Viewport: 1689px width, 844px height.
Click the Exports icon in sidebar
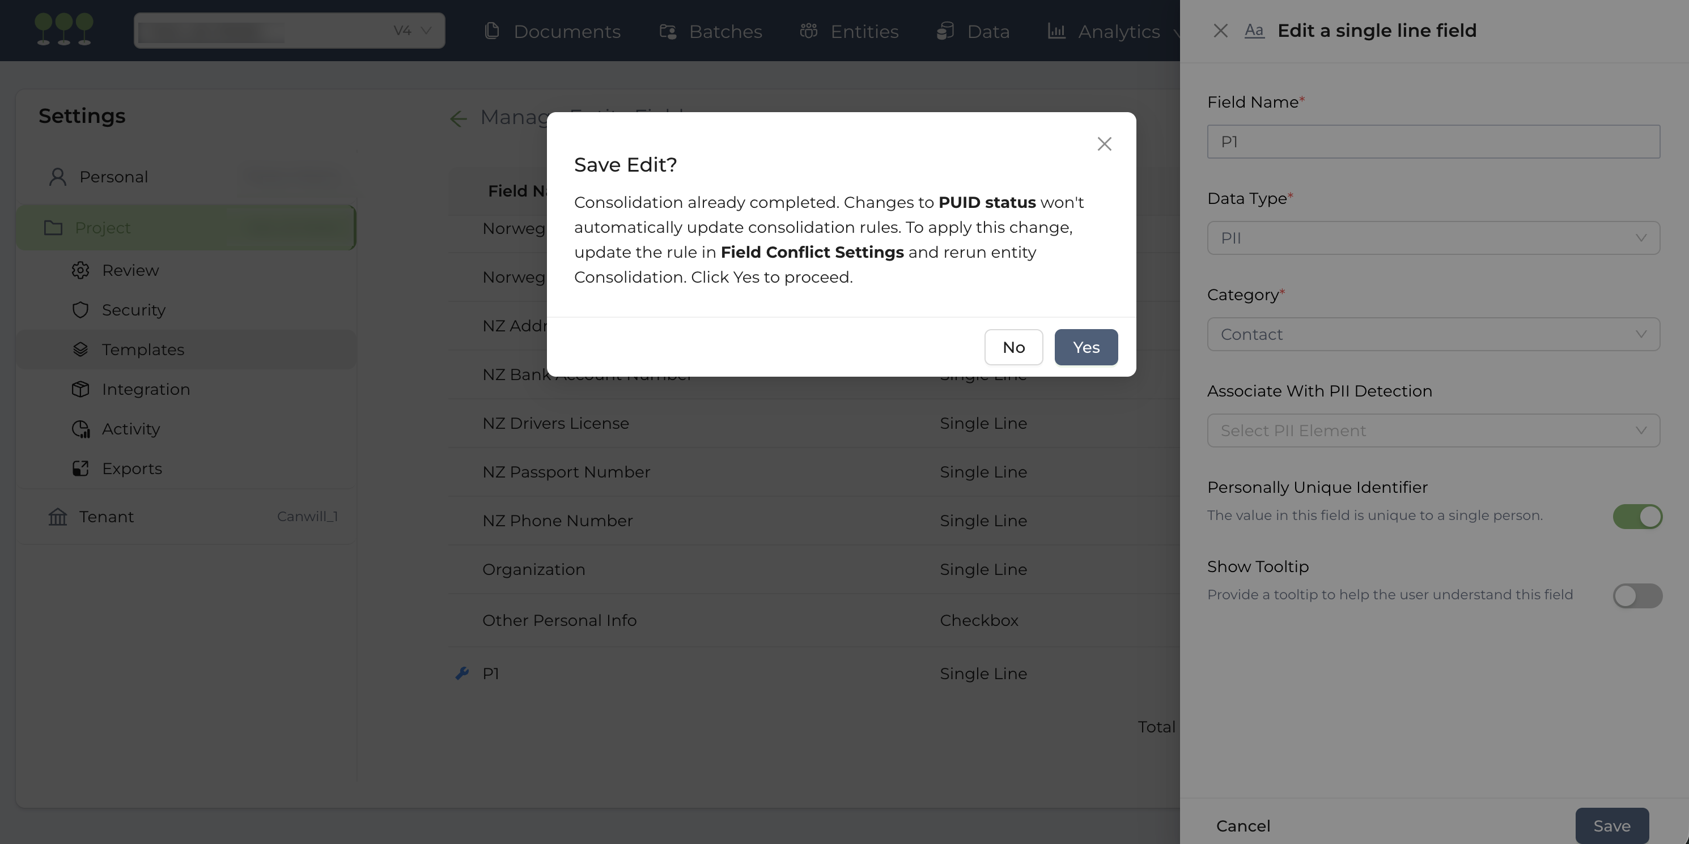click(x=80, y=468)
